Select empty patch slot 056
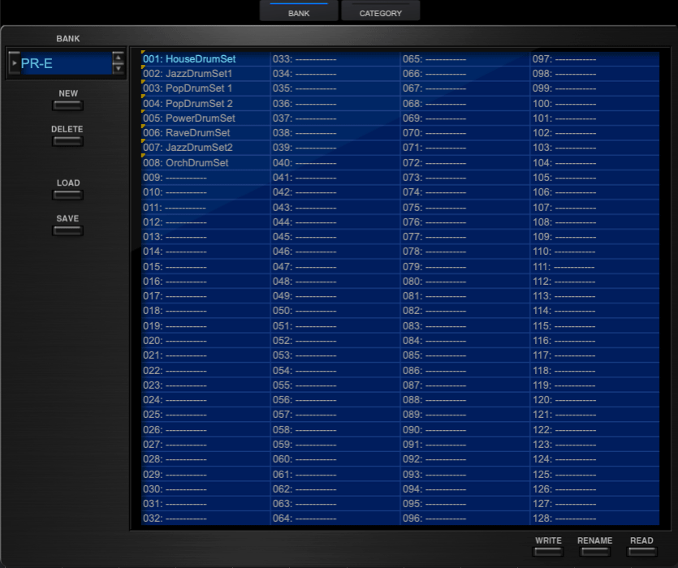 click(335, 400)
